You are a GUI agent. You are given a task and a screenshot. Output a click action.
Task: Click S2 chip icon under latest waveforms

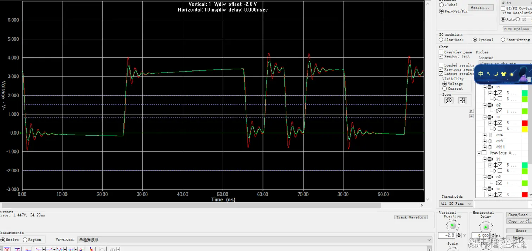pos(490,105)
